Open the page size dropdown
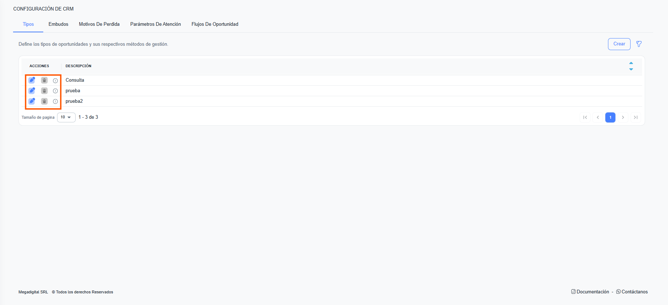The height and width of the screenshot is (305, 668). point(66,117)
